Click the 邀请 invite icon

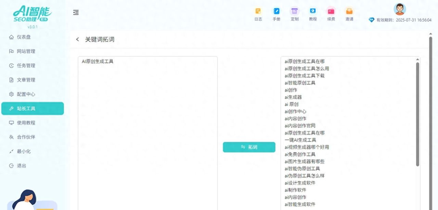[349, 13]
